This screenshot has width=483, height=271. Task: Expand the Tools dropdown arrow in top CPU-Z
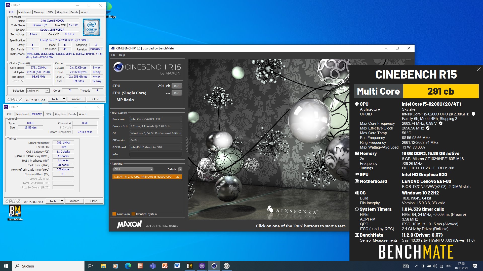[x=64, y=99]
